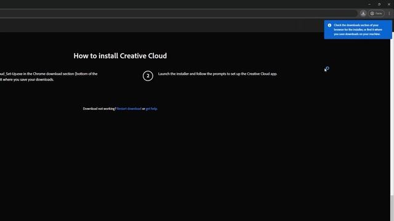The image size is (394, 221).
Task: Open the browser profile chip
Action: tap(376, 14)
